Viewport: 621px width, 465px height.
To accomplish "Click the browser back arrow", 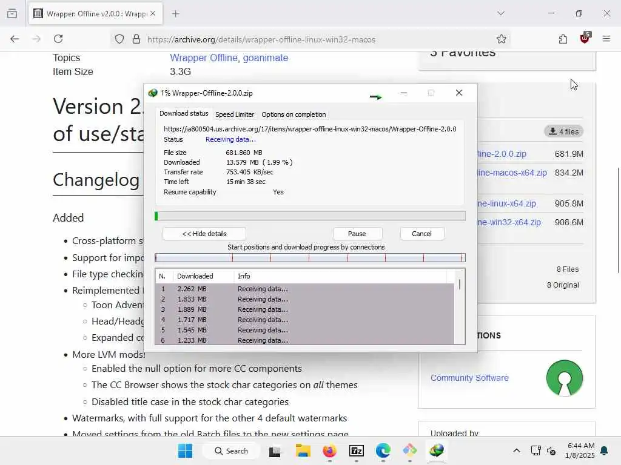I will click(x=15, y=39).
